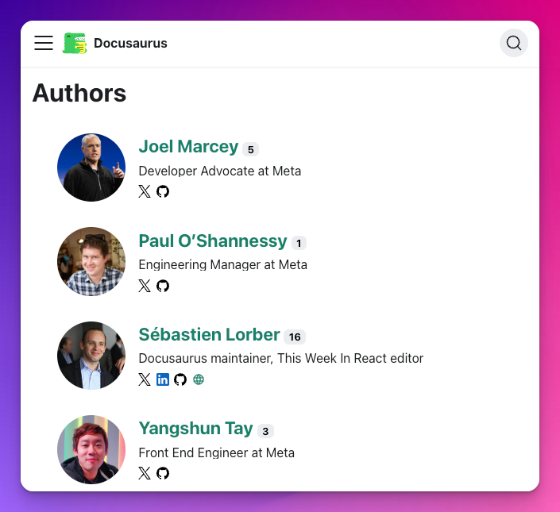Open Yangshun Tay's X profile icon

point(145,473)
